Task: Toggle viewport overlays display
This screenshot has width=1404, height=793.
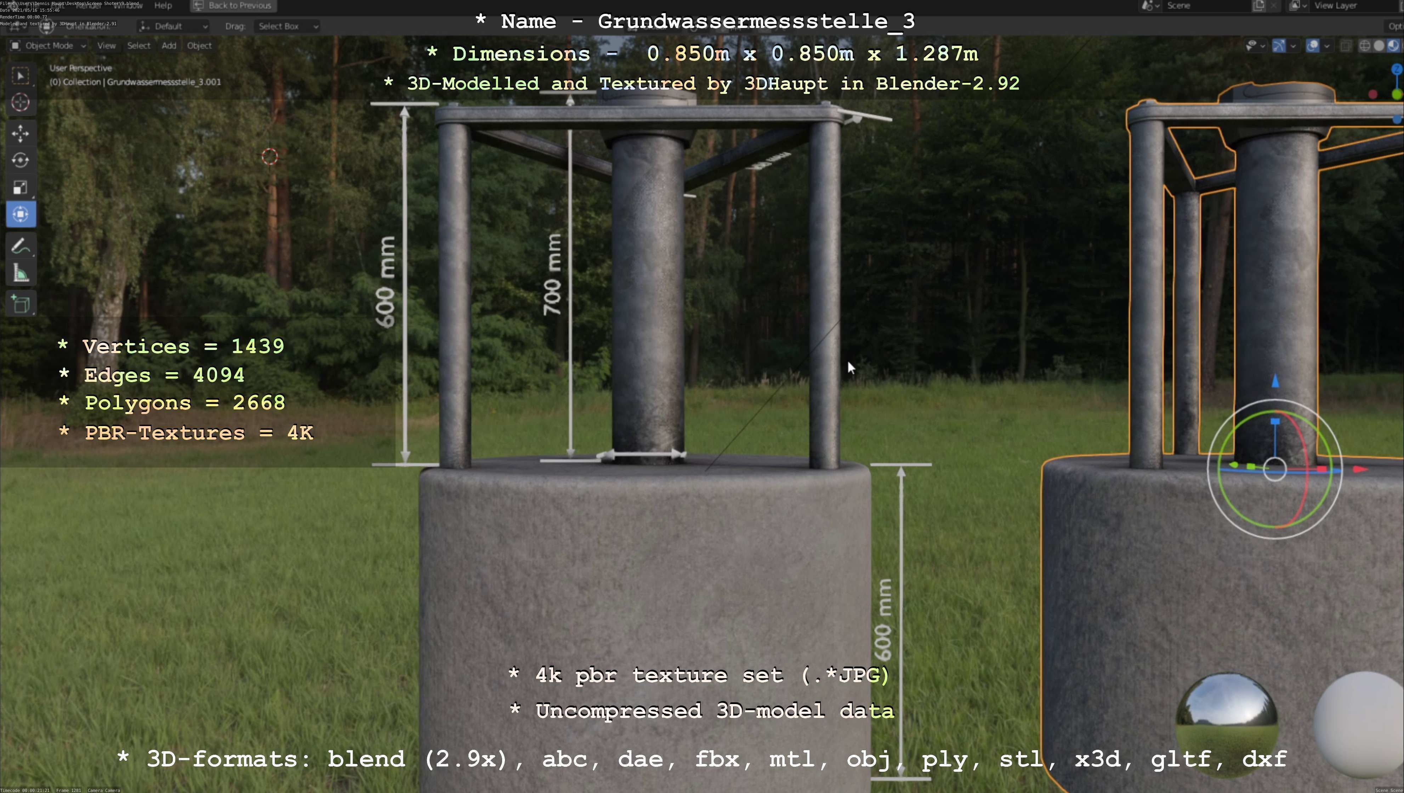Action: point(1313,46)
